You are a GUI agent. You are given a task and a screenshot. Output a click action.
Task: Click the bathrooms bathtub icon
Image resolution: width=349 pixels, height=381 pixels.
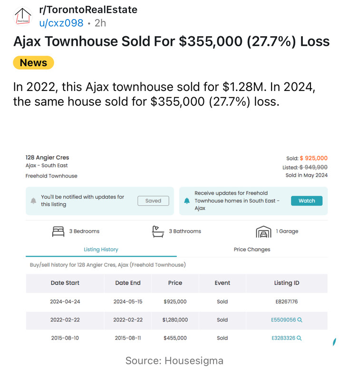pyautogui.click(x=158, y=231)
